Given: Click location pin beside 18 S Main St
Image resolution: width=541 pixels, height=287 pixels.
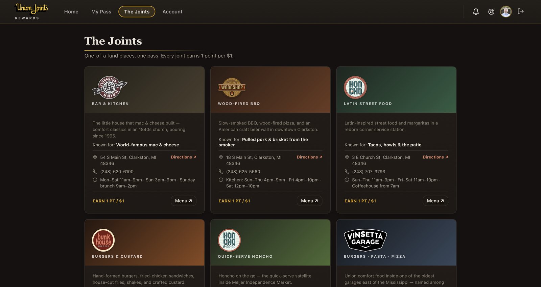Looking at the screenshot, I should tap(221, 157).
